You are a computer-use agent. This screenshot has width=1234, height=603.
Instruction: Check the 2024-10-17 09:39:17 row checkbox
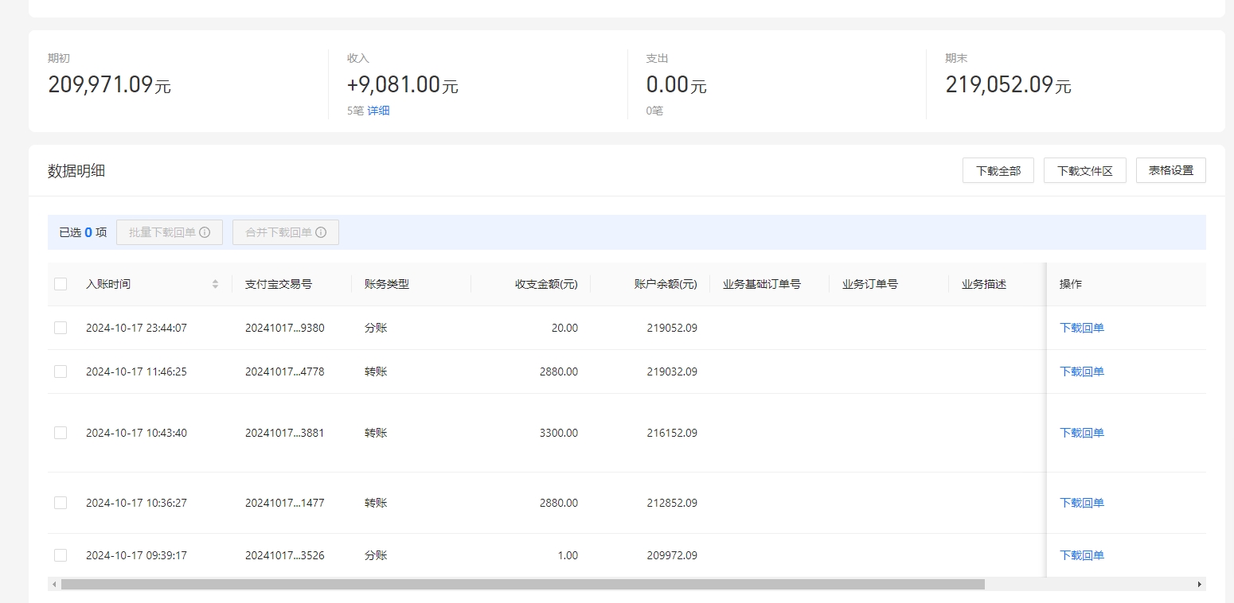click(61, 554)
